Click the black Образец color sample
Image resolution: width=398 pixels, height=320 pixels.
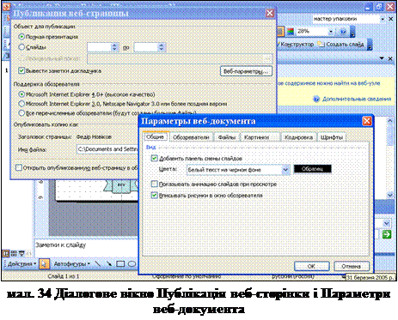click(x=312, y=169)
